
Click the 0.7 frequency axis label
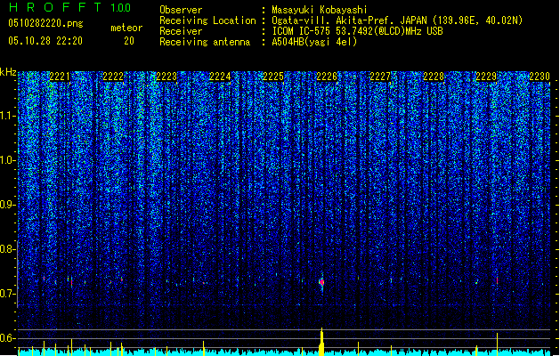[8, 294]
